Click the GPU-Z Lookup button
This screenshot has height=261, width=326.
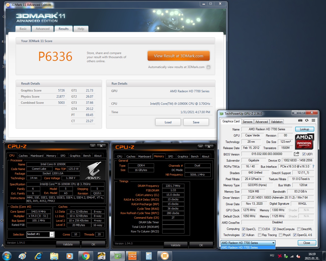305,129
